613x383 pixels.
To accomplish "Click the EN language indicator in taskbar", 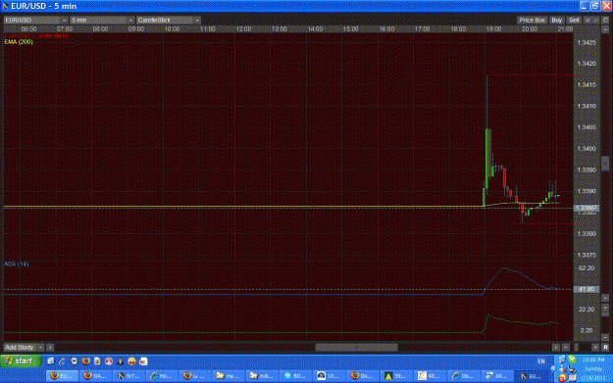I will pyautogui.click(x=541, y=361).
